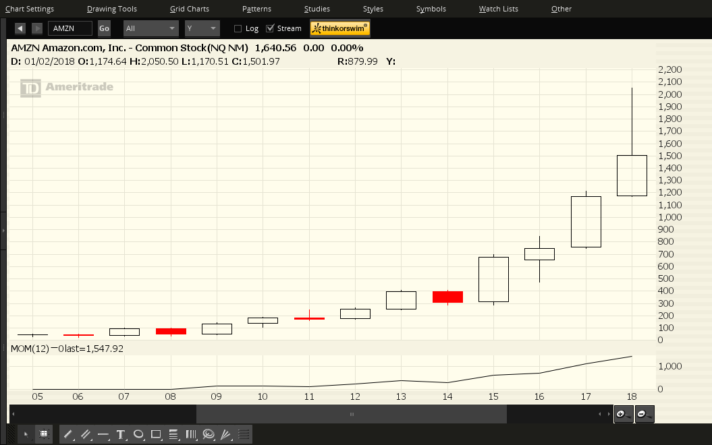
Task: Select the pan grid tool
Action: 44,435
